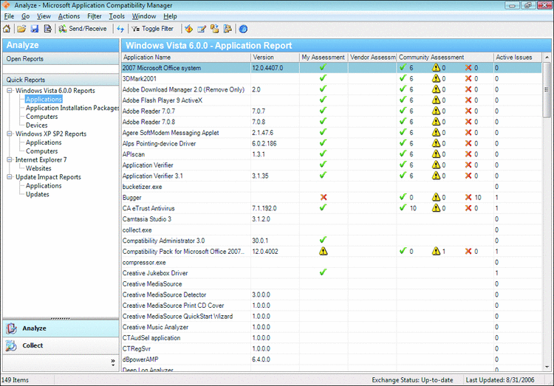Collapse Internet Explorer 7 tree node

10,159
